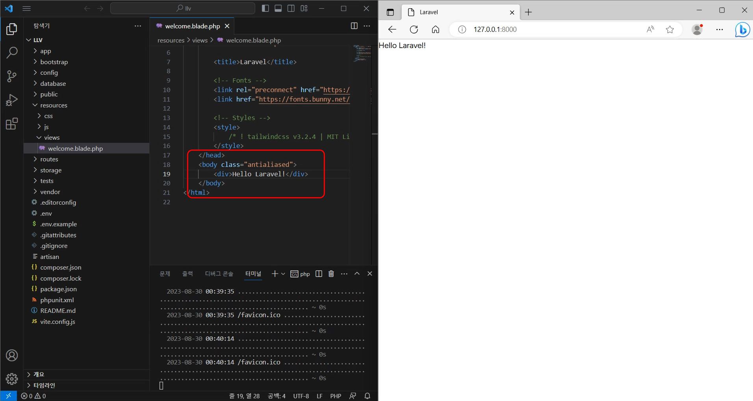
Task: Open Explorer panel more actions ellipsis
Action: [x=138, y=26]
